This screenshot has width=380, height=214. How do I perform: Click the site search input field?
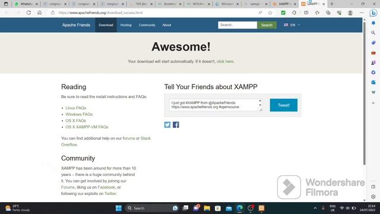[x=237, y=25]
